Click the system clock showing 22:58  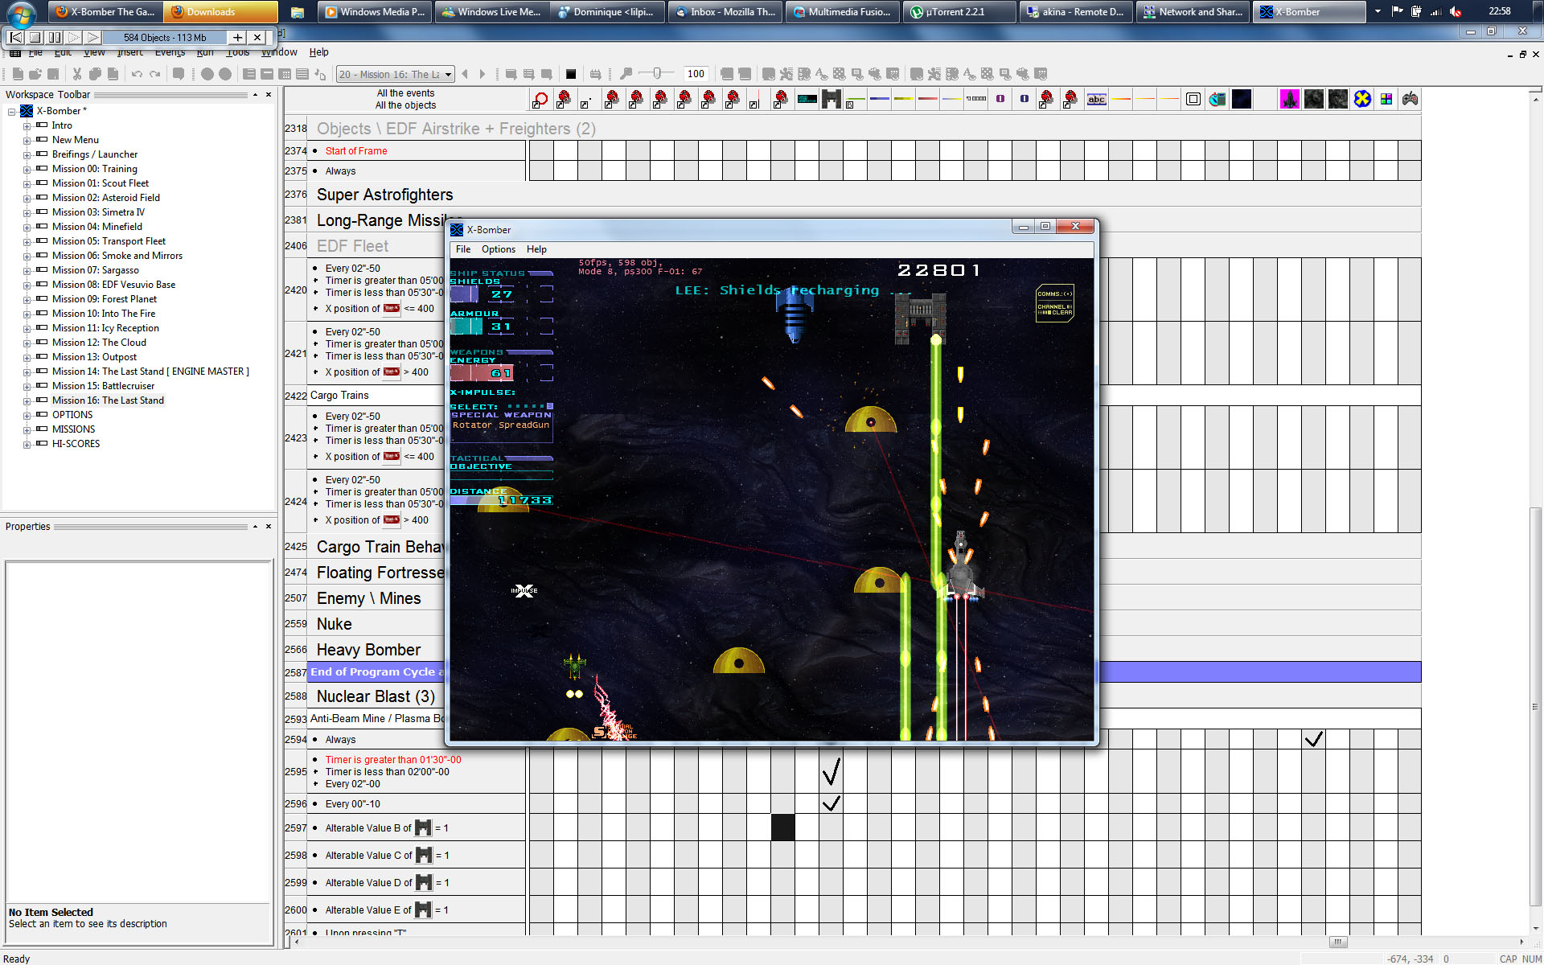1500,11
